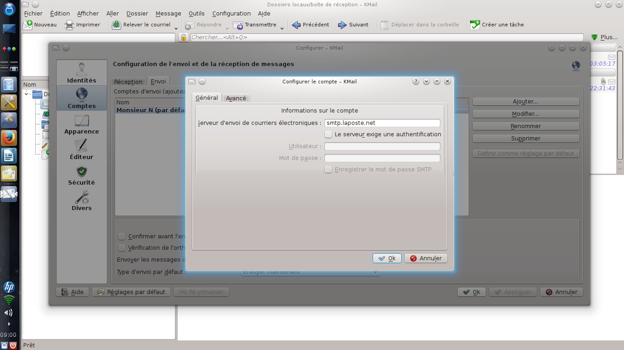Go to Suivant message
This screenshot has width=624, height=350.
tap(353, 25)
